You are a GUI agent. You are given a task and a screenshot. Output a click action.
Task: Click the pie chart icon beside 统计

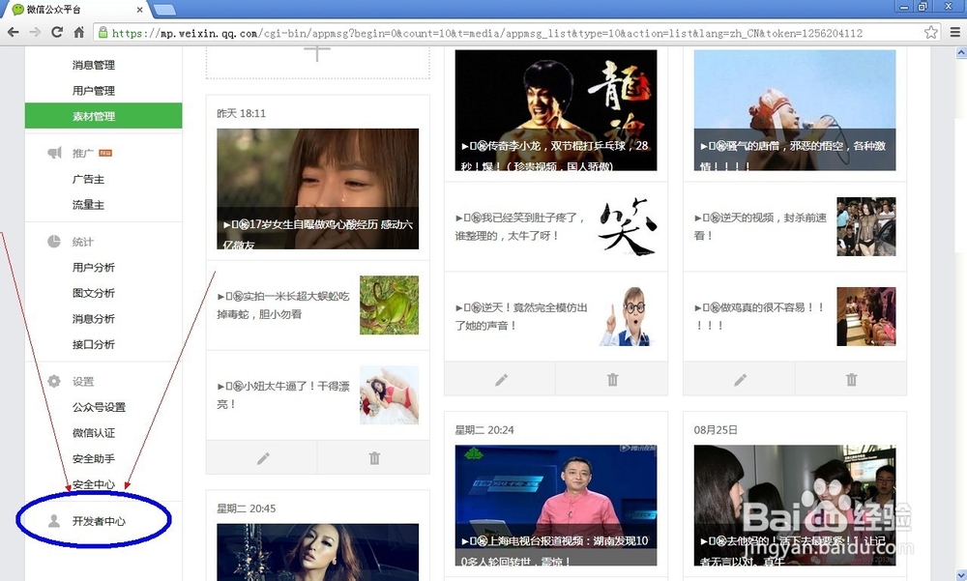click(54, 242)
